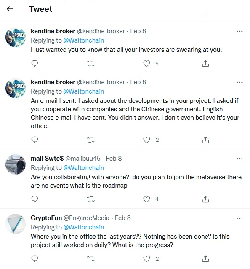The width and height of the screenshot is (250, 269).
Task: Open CryptoFan's triangle avatar
Action: (16, 224)
